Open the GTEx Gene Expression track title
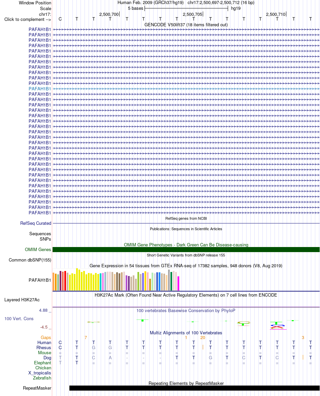Image resolution: width=320 pixels, height=396 pixels. tap(186, 266)
